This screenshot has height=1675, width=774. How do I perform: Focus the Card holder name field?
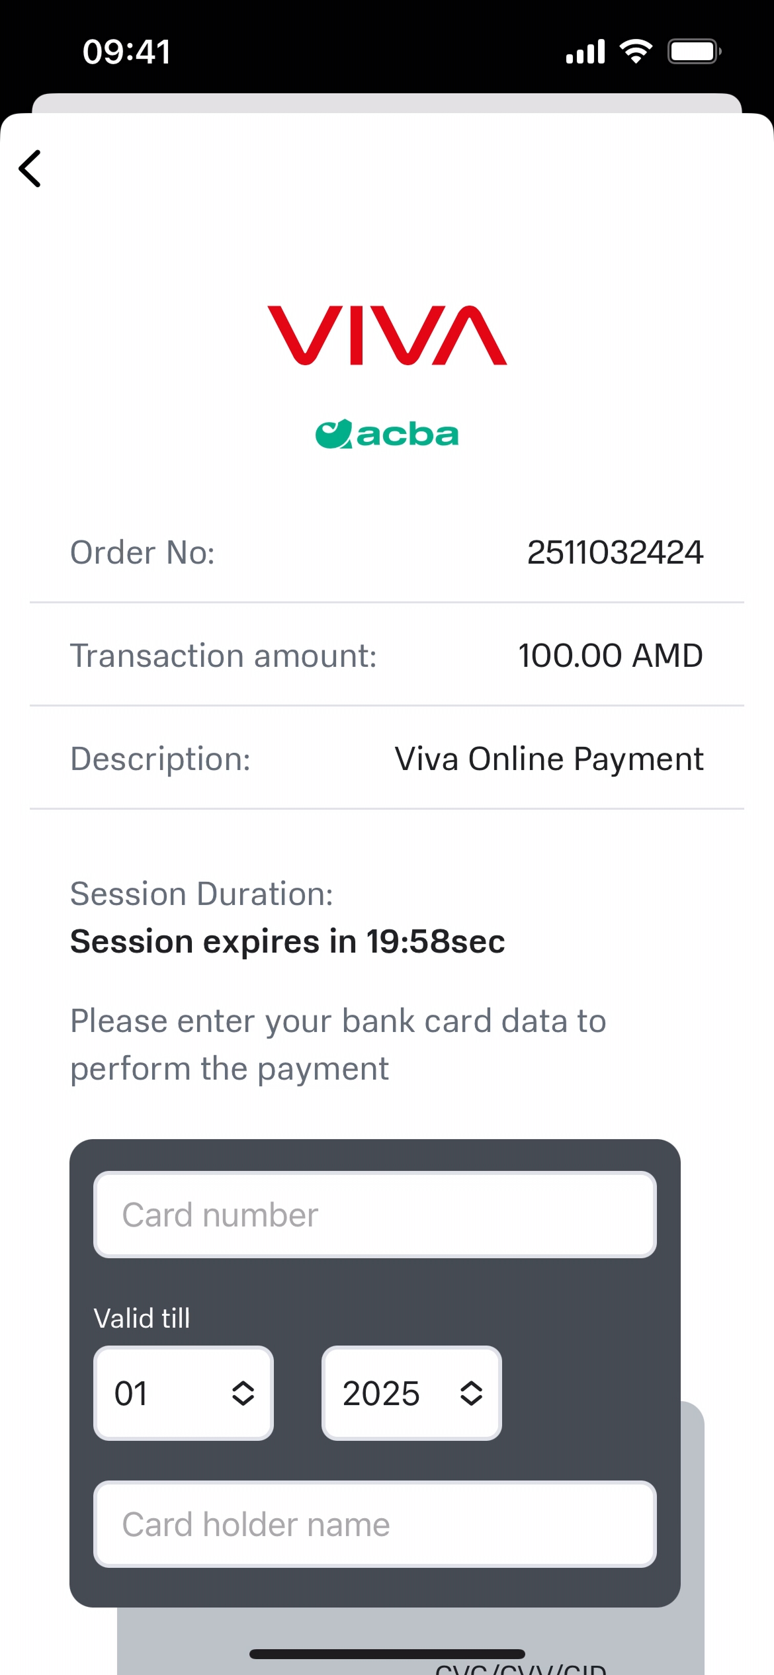(375, 1524)
